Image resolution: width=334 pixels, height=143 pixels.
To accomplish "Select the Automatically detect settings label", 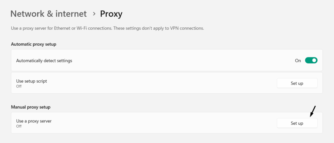I will click(44, 60).
